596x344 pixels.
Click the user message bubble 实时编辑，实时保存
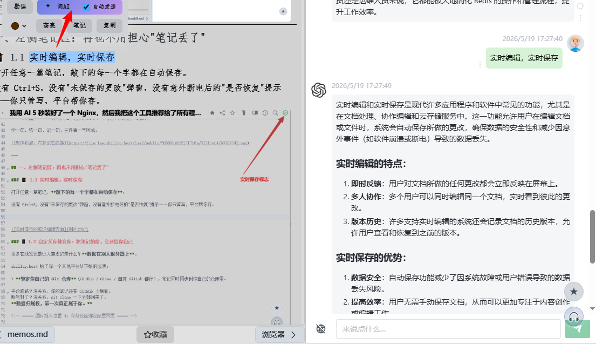coord(524,58)
